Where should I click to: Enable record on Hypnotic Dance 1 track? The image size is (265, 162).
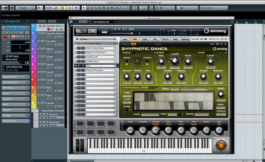click(49, 29)
